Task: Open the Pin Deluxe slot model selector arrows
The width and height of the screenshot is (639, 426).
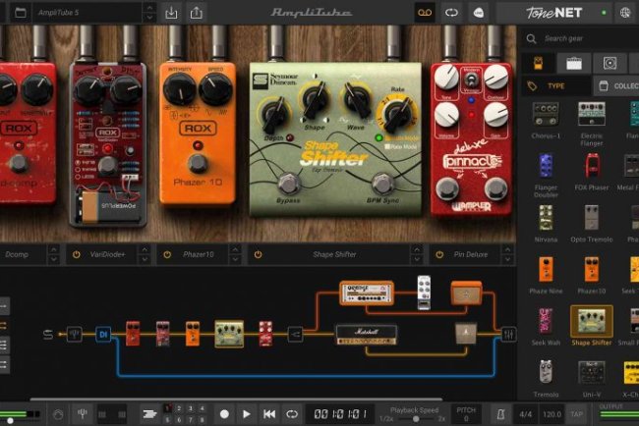Action: click(507, 254)
